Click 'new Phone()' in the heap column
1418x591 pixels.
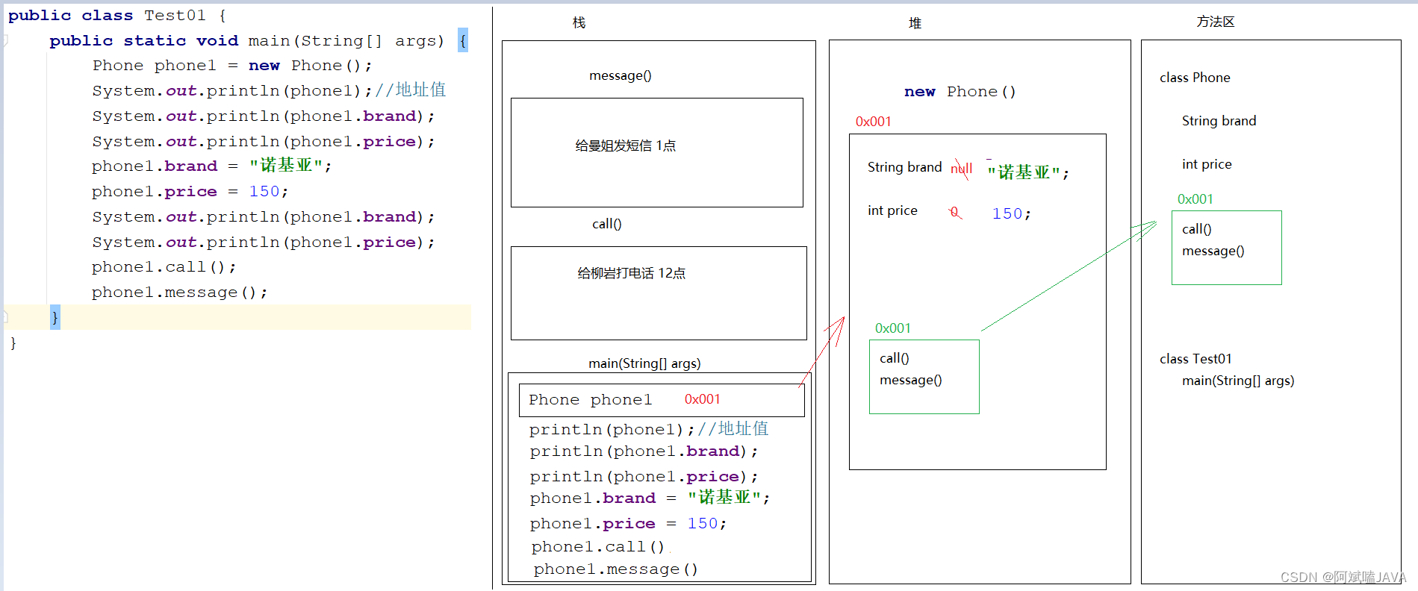tap(960, 92)
